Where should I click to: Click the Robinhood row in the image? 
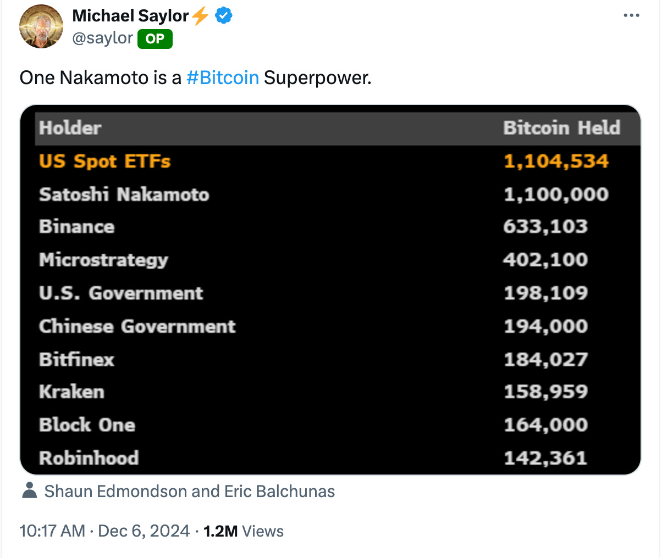point(338,457)
